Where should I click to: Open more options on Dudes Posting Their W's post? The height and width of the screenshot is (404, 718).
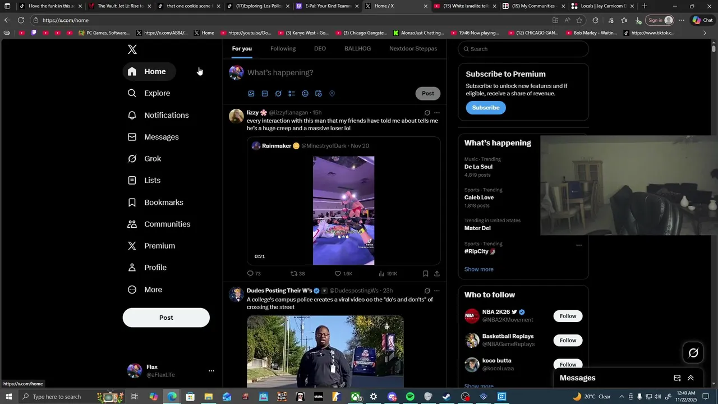point(437,291)
